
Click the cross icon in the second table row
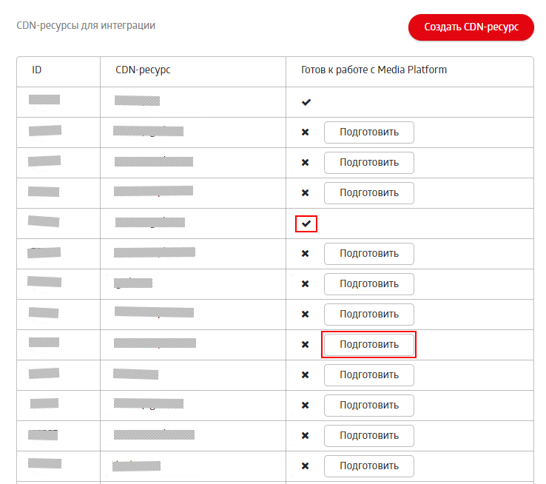click(x=305, y=132)
